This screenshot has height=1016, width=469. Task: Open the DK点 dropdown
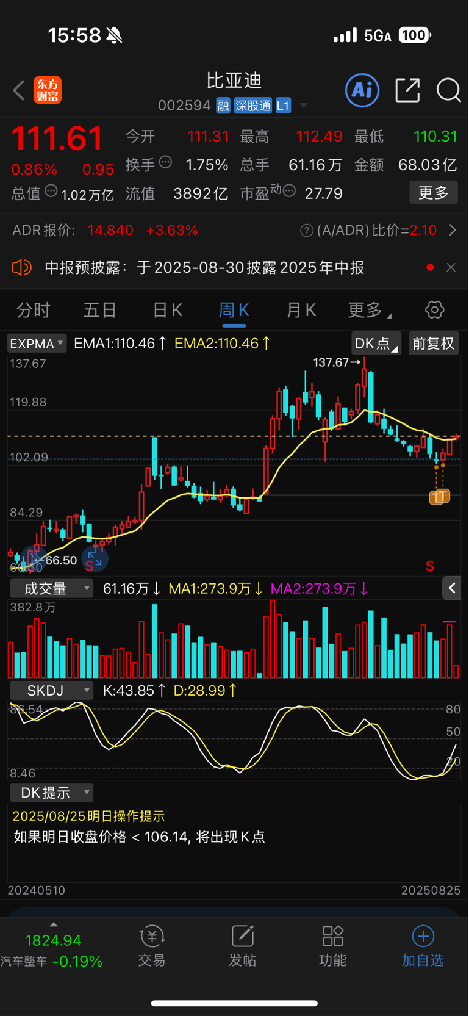pos(376,344)
